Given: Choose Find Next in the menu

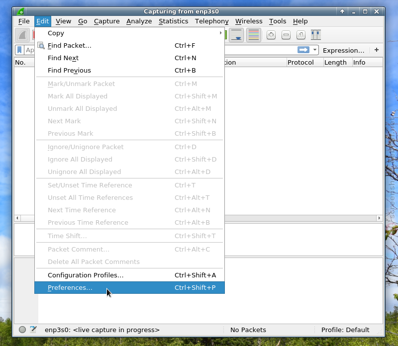Looking at the screenshot, I should tap(129, 58).
